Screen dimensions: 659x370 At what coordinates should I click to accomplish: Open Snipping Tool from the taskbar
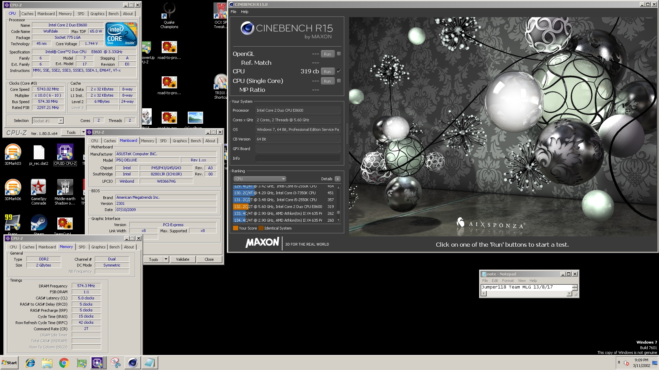(x=115, y=363)
